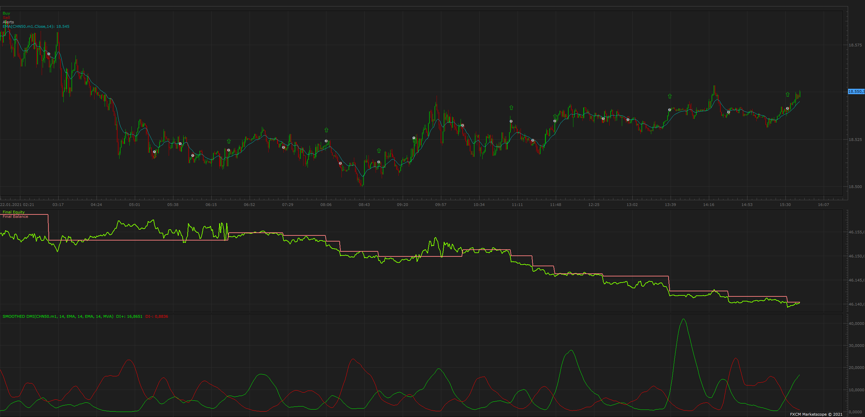Click the 'Final Balance' legend label
865x417 pixels.
(15, 216)
